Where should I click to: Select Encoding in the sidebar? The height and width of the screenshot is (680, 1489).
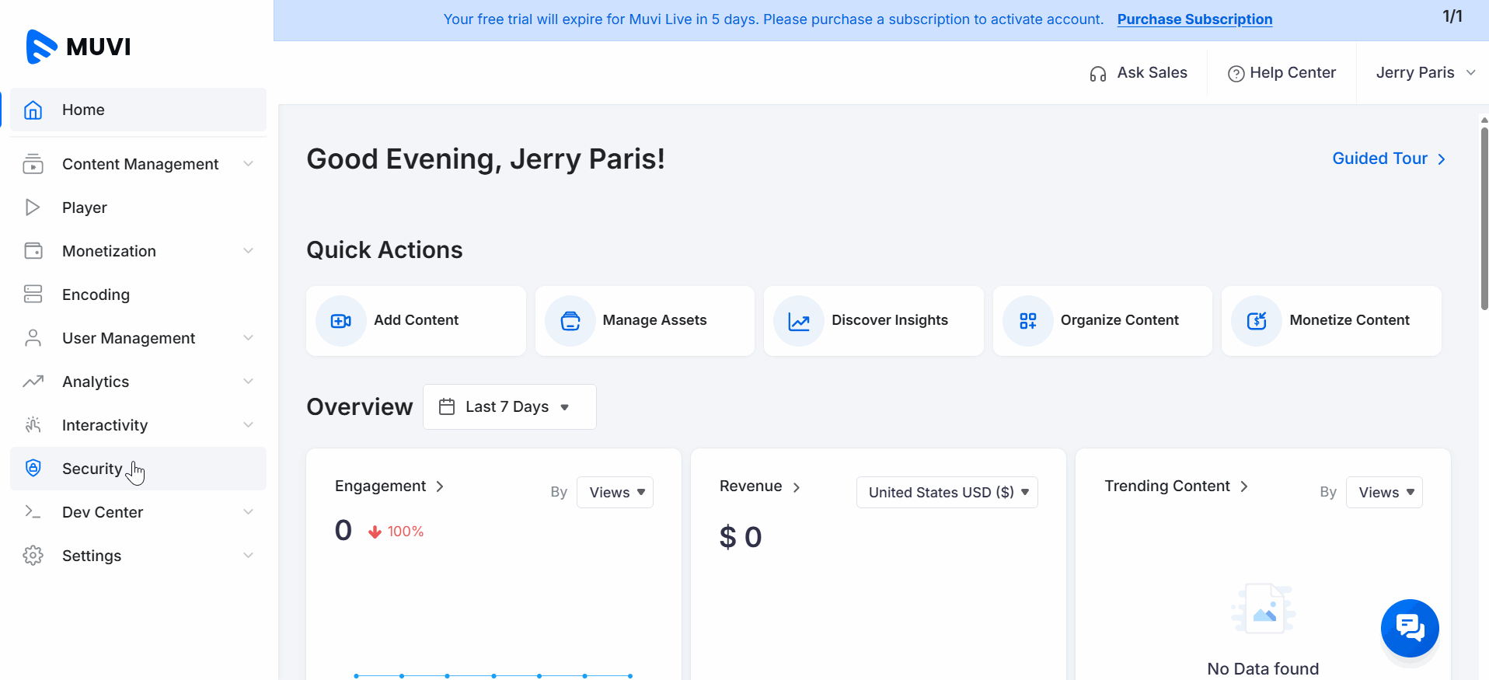pos(96,295)
